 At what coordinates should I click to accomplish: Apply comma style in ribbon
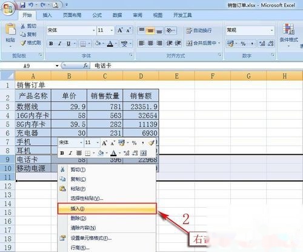click(x=252, y=43)
